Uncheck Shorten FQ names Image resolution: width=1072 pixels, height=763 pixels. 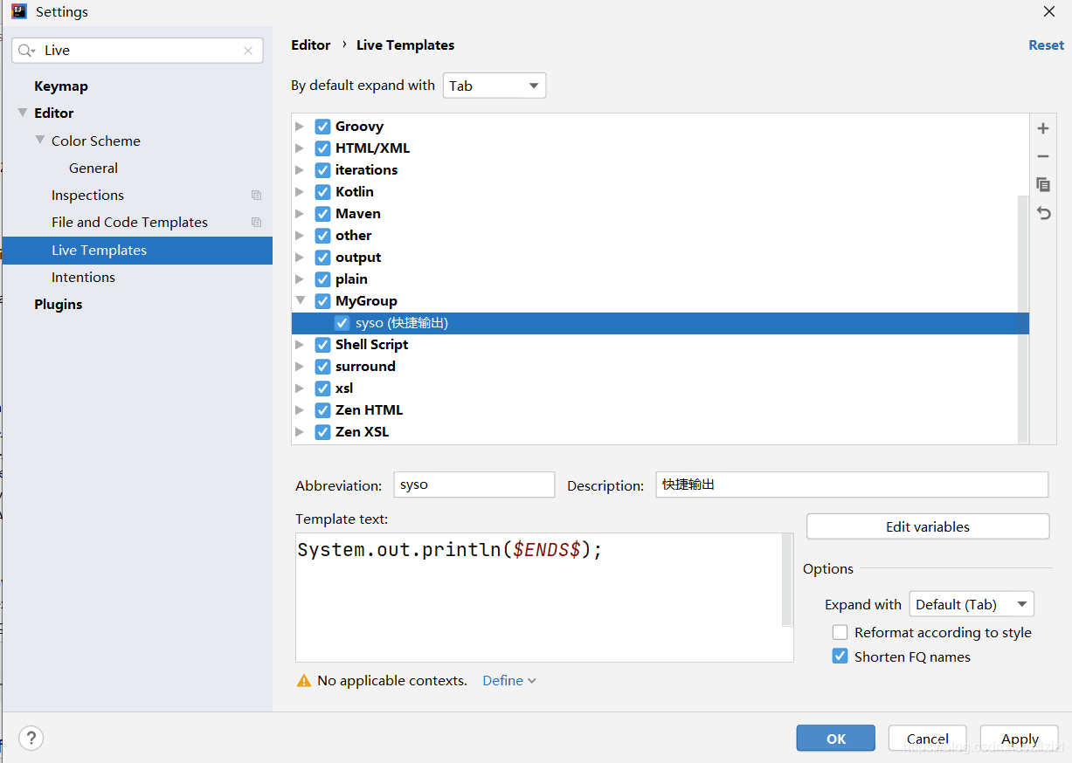pyautogui.click(x=840, y=656)
